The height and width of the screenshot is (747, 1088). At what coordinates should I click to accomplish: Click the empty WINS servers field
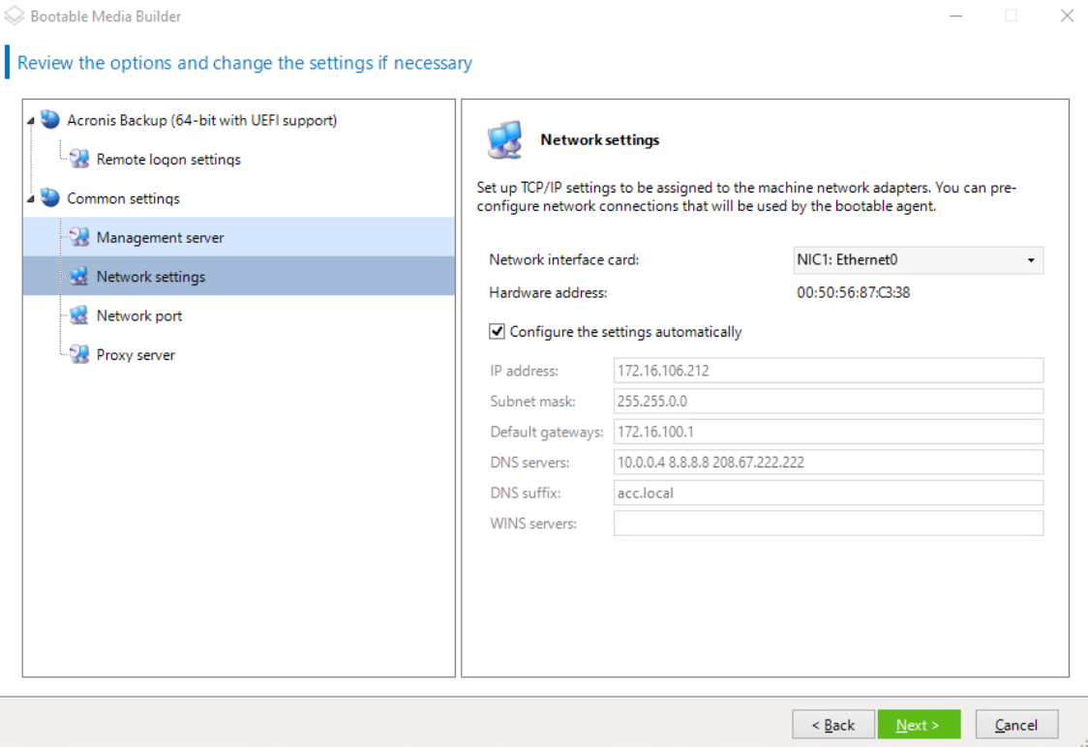pyautogui.click(x=829, y=523)
